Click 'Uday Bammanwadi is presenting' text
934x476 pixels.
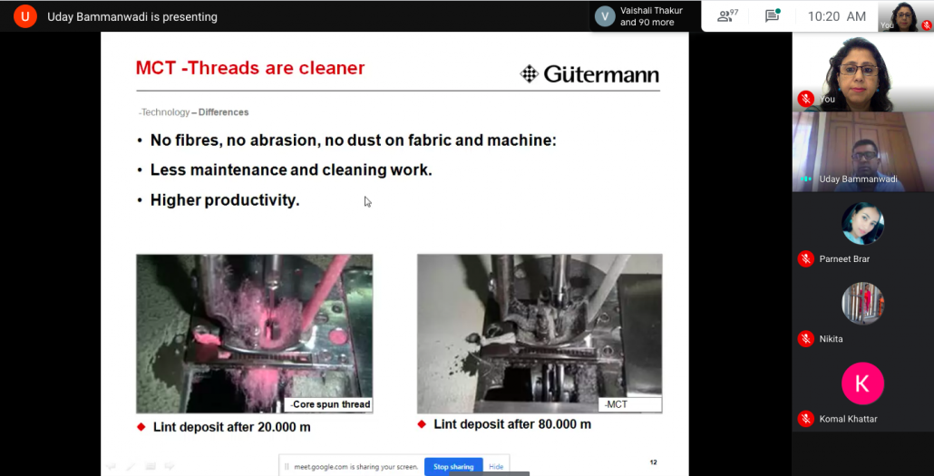[132, 16]
